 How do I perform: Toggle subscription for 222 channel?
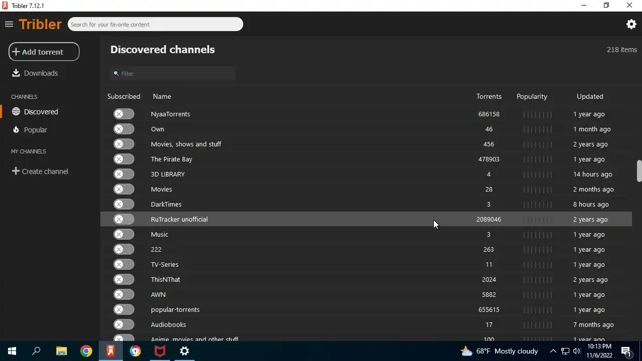coord(124,249)
